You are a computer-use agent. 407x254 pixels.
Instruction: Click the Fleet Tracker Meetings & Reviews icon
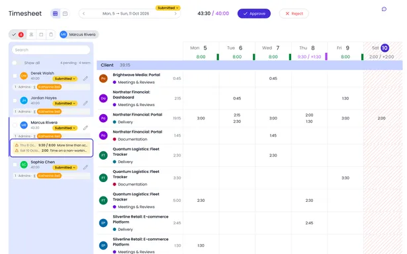(x=103, y=200)
